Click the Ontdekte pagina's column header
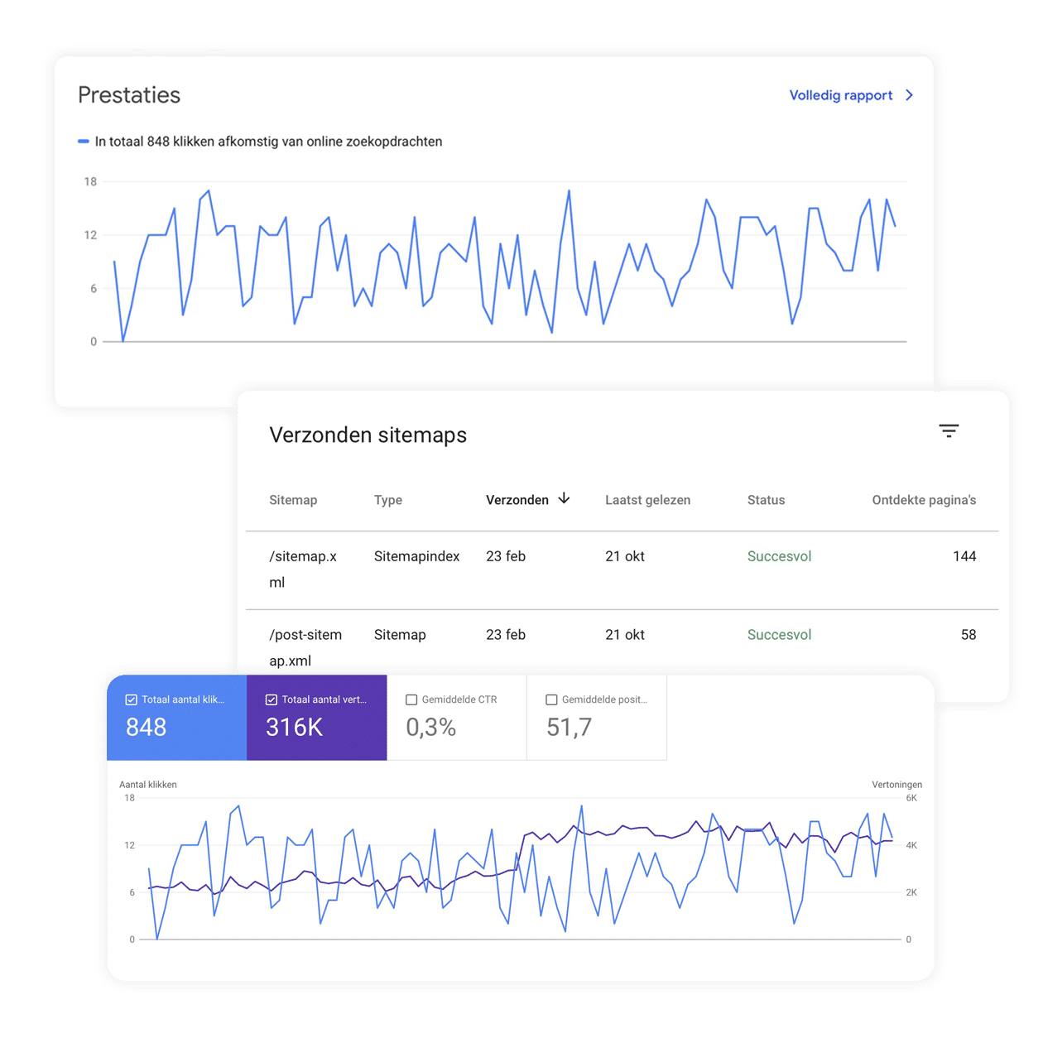This screenshot has width=1043, height=1043. (923, 500)
